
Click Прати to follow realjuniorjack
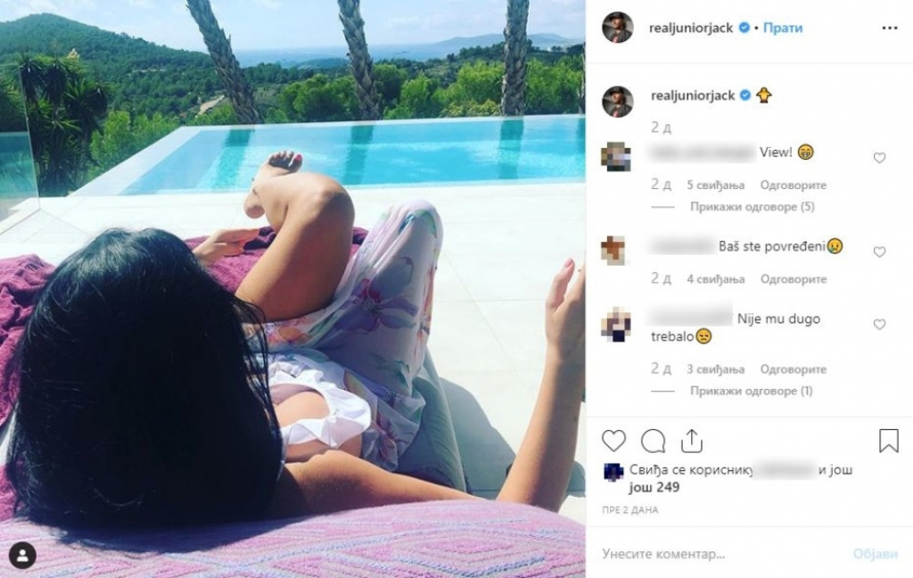[783, 28]
